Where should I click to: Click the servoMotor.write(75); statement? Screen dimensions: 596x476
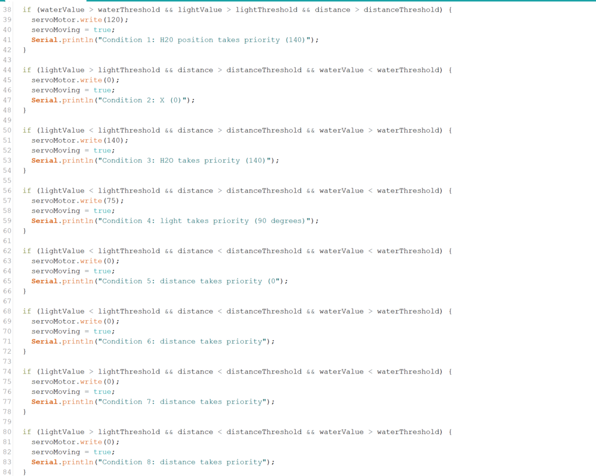[77, 201]
